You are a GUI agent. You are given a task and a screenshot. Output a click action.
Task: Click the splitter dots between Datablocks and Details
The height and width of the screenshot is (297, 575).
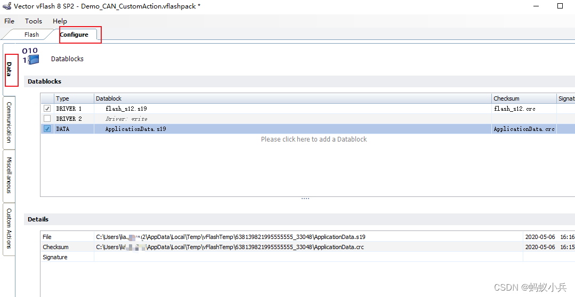(x=305, y=199)
